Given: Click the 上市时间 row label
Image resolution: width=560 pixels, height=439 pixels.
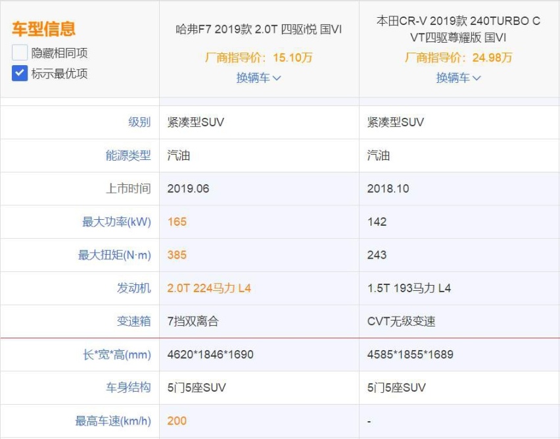Looking at the screenshot, I should [128, 188].
